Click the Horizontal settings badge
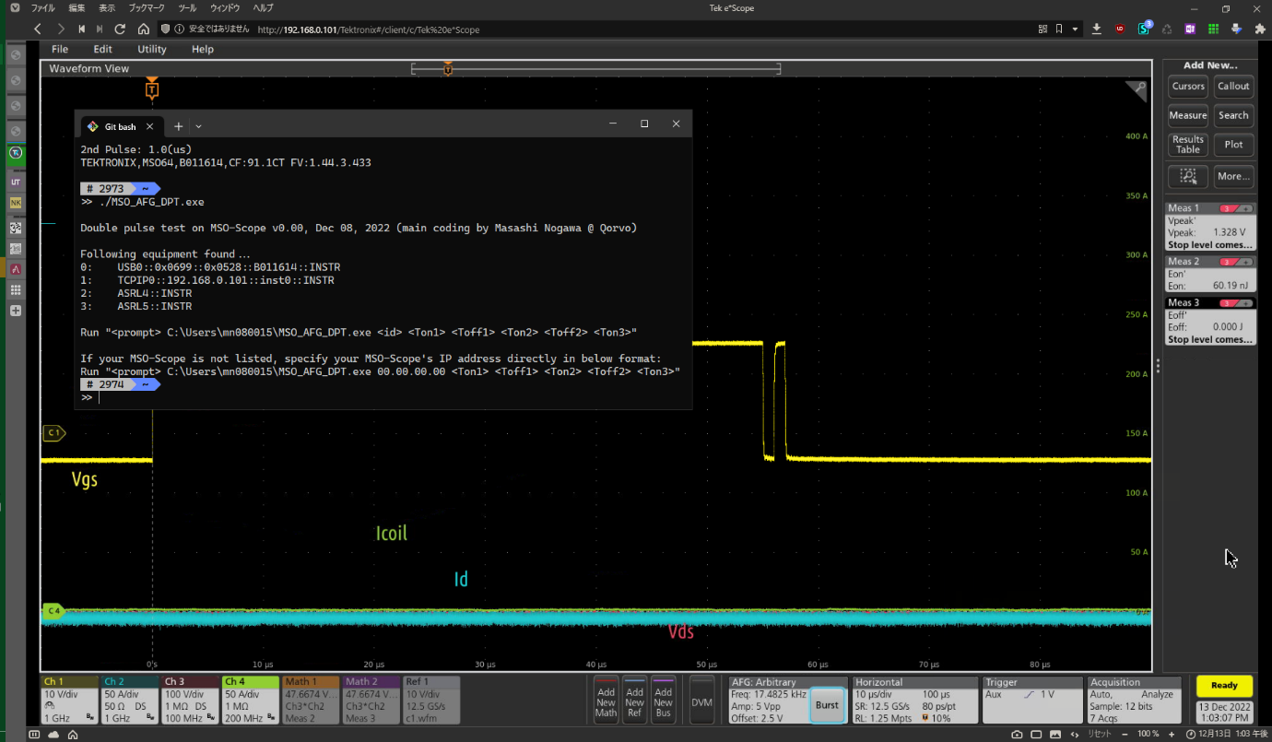This screenshot has width=1272, height=742. (x=914, y=700)
